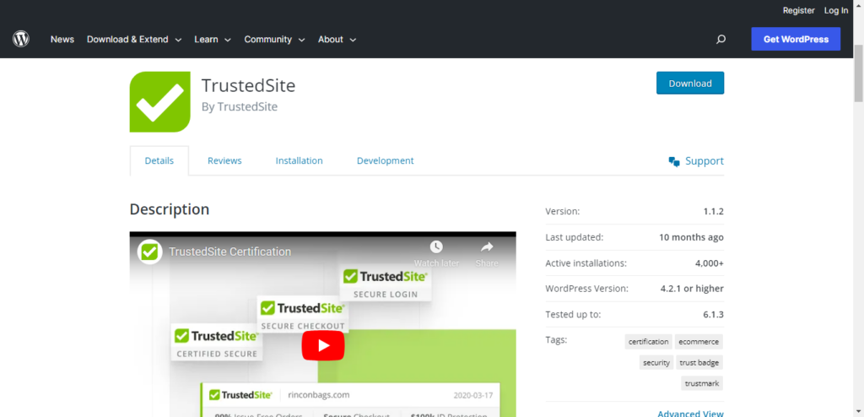The width and height of the screenshot is (864, 417).
Task: Click the TrustedSite author link
Action: point(247,106)
